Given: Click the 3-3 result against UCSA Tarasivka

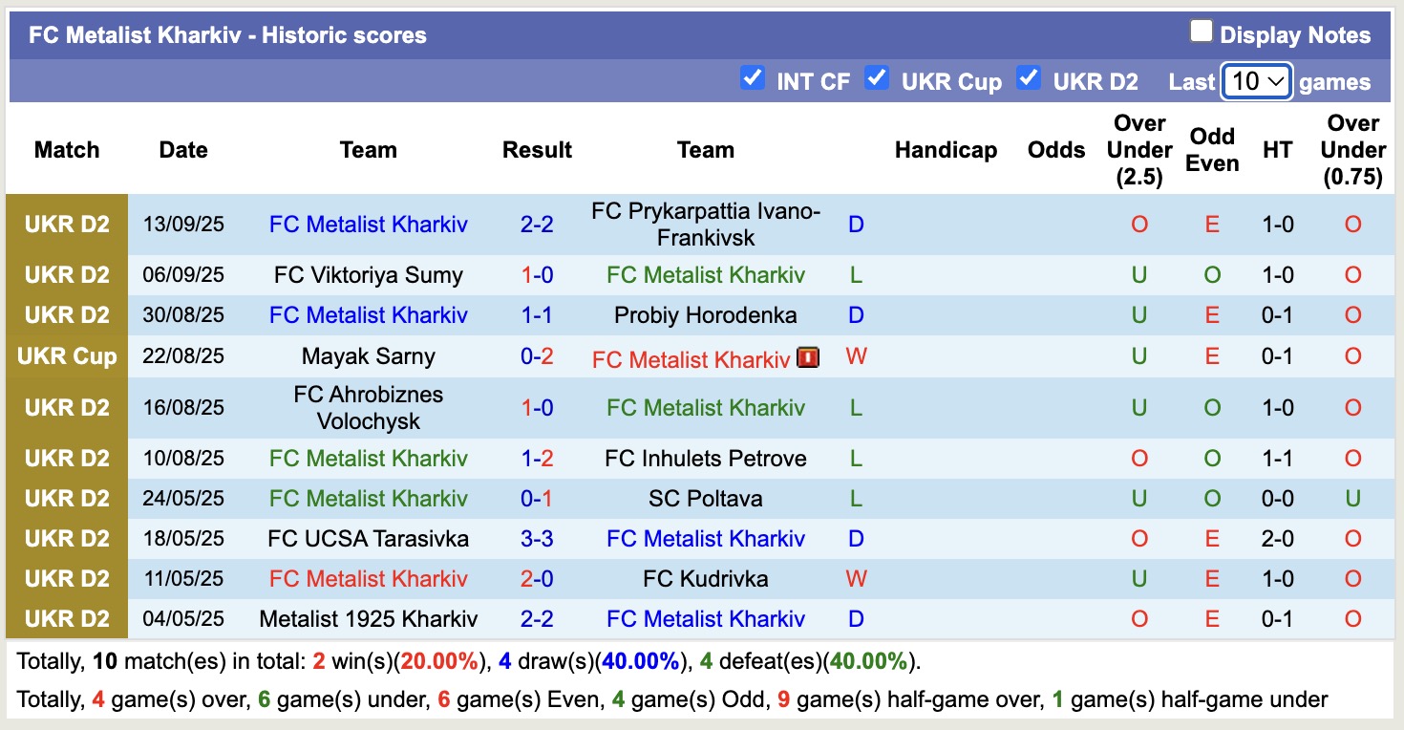Looking at the screenshot, I should 537,539.
